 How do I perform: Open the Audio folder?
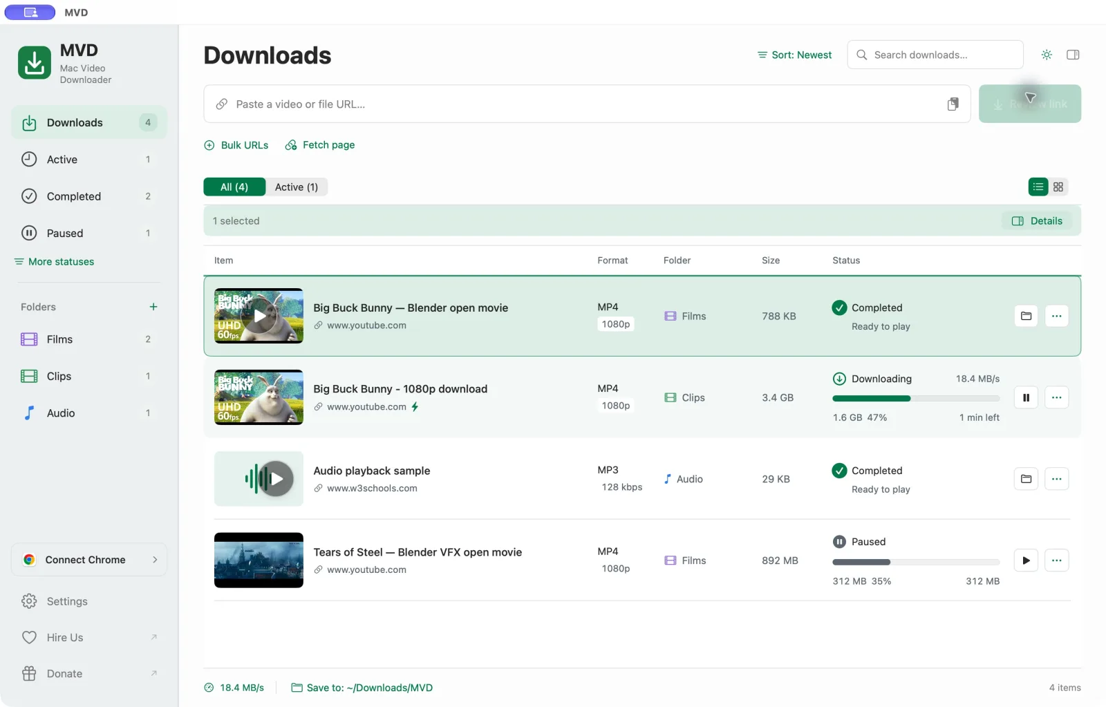(x=89, y=413)
